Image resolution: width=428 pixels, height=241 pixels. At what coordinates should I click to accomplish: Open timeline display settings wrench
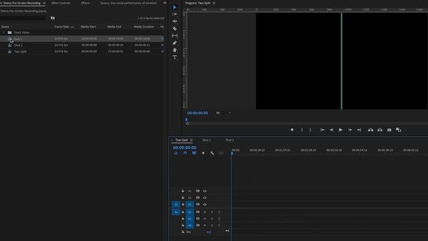(212, 153)
